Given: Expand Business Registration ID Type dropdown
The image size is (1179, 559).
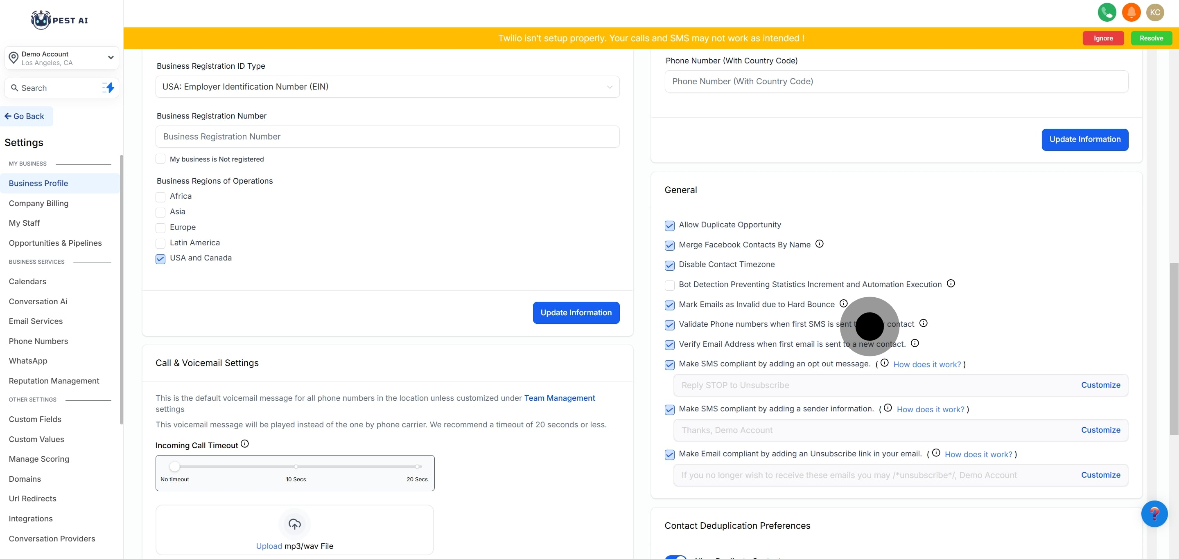Looking at the screenshot, I should click(387, 87).
